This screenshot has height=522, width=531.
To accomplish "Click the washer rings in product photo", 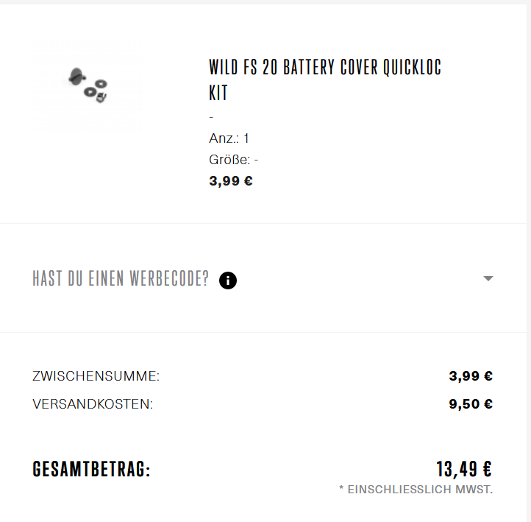I will tap(96, 88).
